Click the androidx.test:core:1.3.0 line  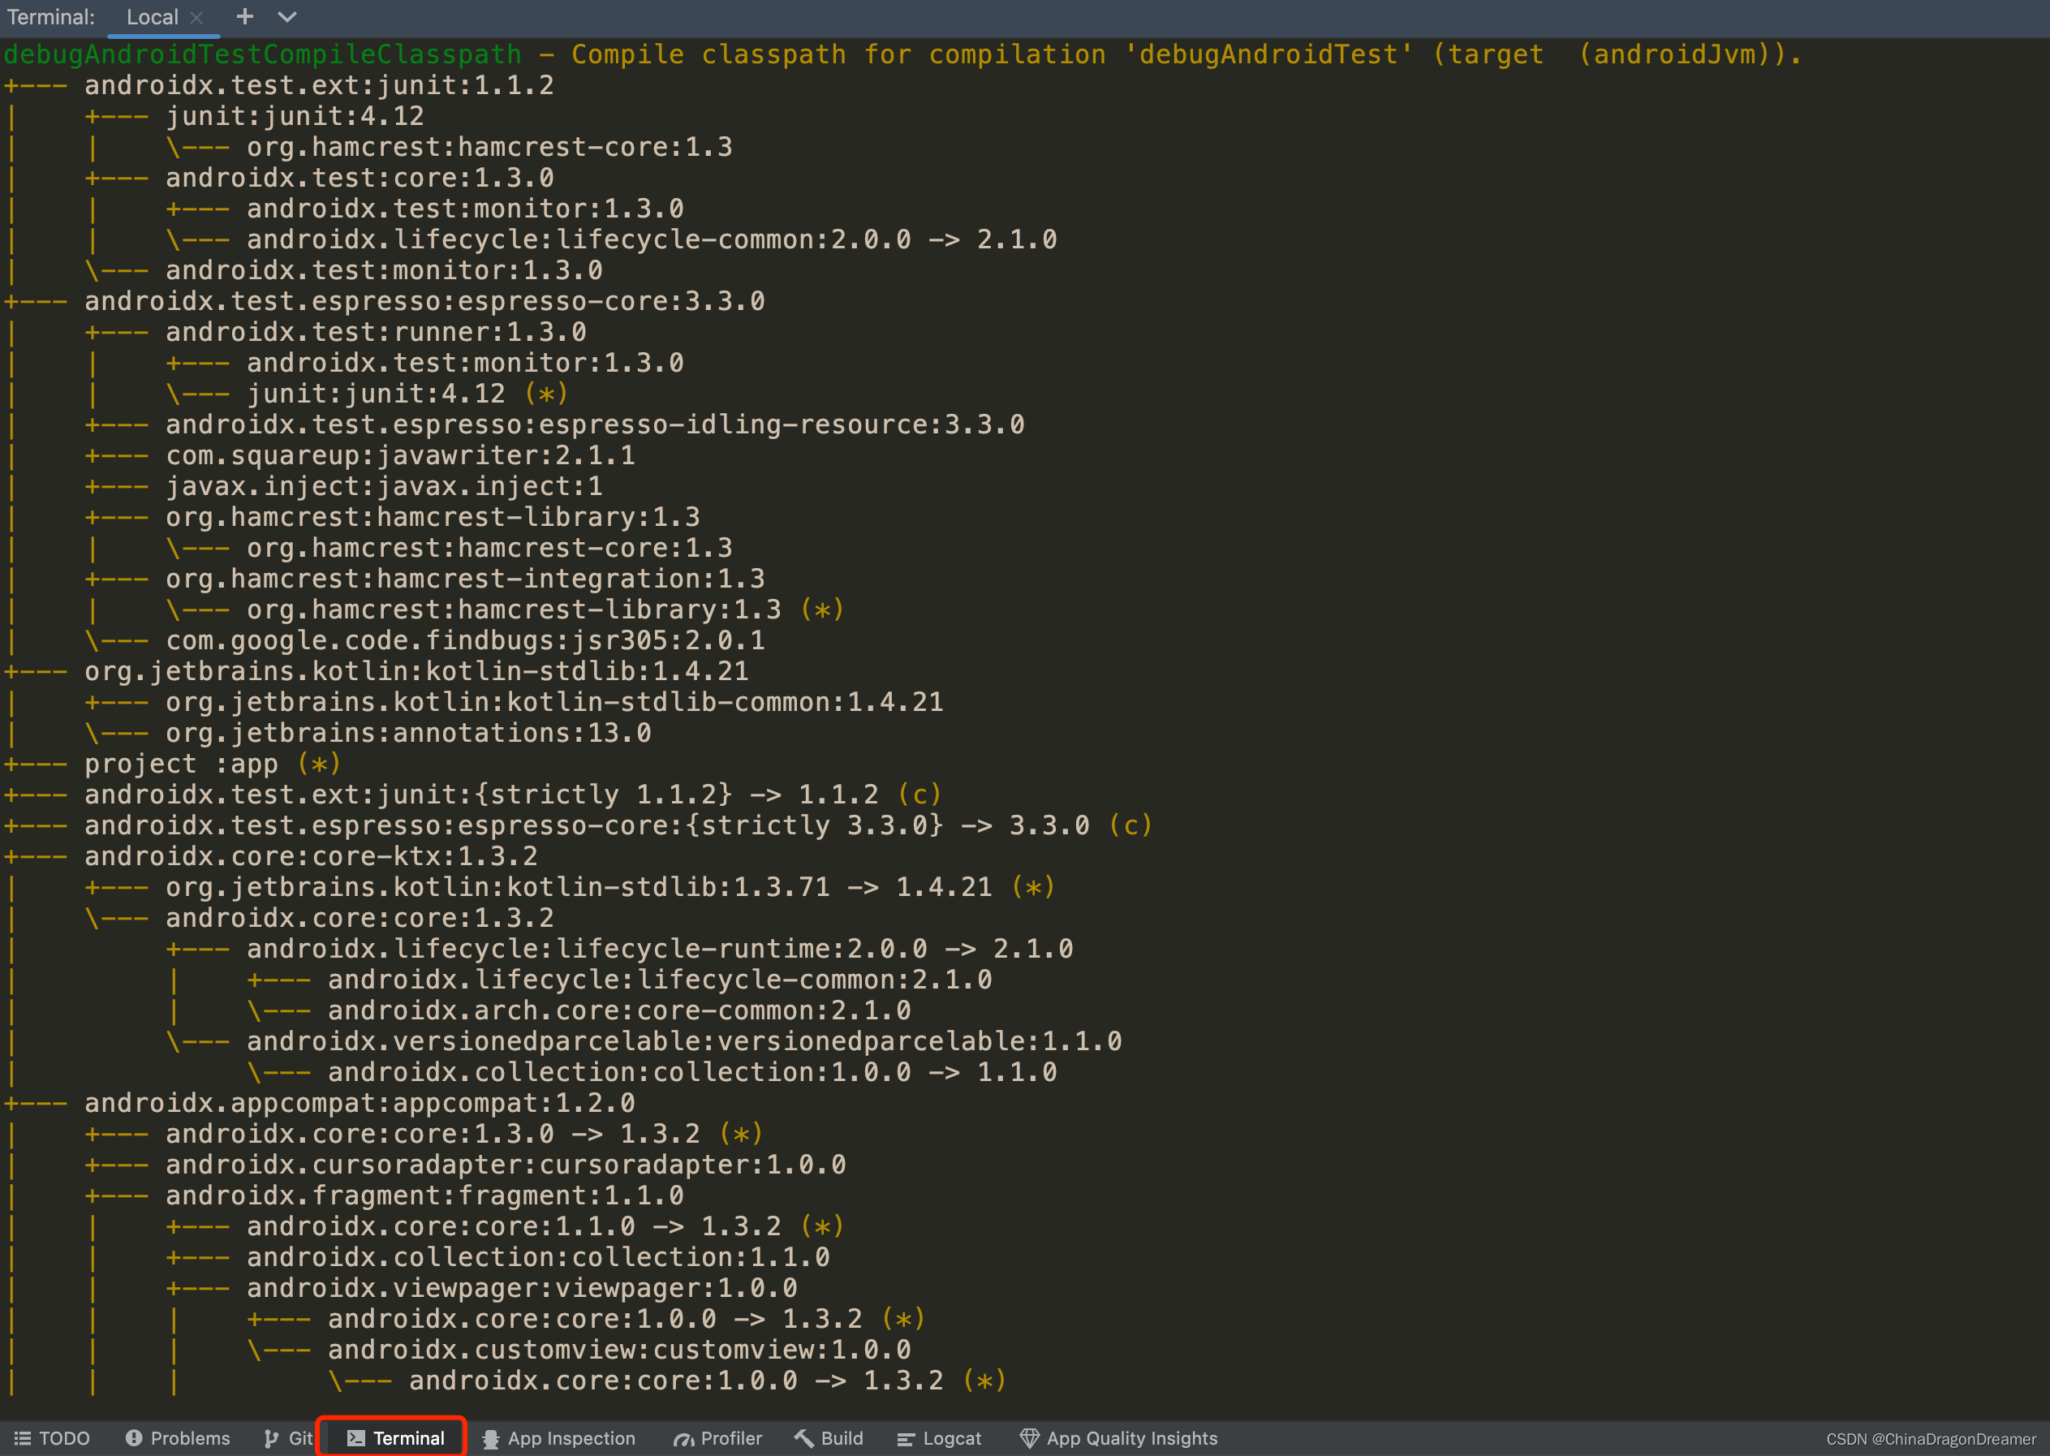(360, 178)
